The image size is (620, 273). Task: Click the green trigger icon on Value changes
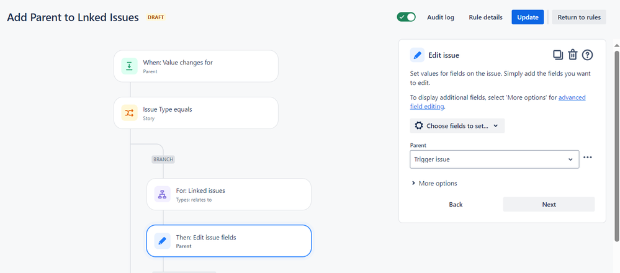pyautogui.click(x=129, y=66)
